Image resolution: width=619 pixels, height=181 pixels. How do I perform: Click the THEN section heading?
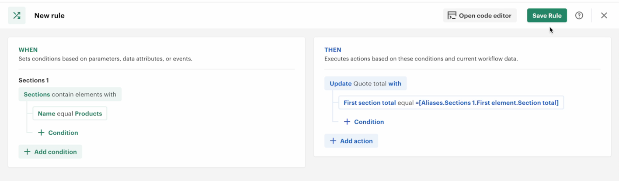(x=333, y=50)
